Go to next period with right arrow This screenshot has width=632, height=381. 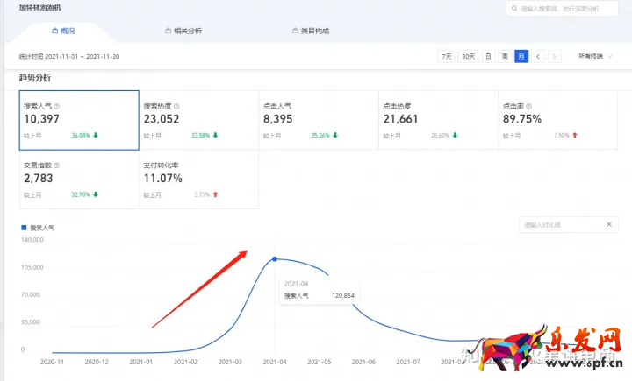[x=555, y=56]
